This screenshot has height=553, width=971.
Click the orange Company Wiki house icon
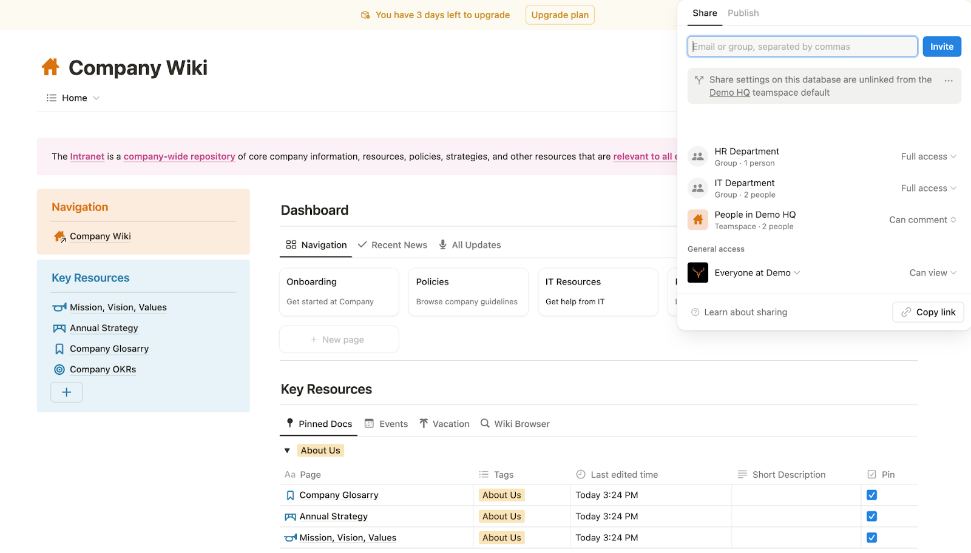[x=50, y=67]
